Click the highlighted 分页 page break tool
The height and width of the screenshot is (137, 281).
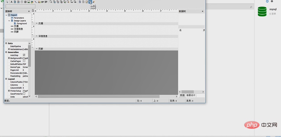pyautogui.click(x=90, y=2)
